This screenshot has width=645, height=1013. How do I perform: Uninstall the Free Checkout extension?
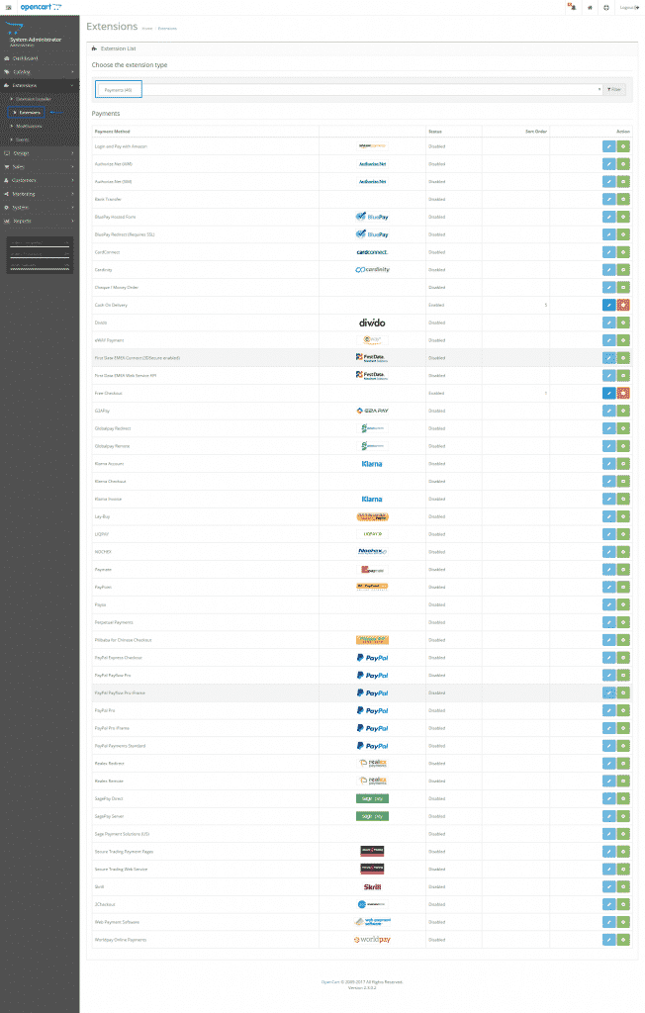tap(623, 393)
